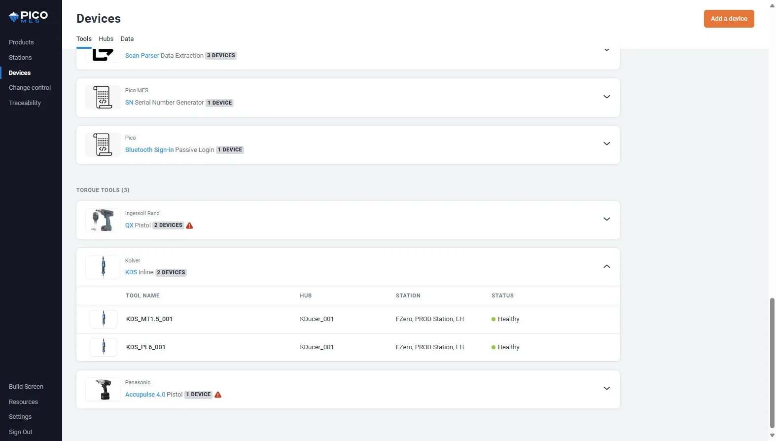
Task: Click the page vertical scrollbar thumb
Action: (772, 363)
